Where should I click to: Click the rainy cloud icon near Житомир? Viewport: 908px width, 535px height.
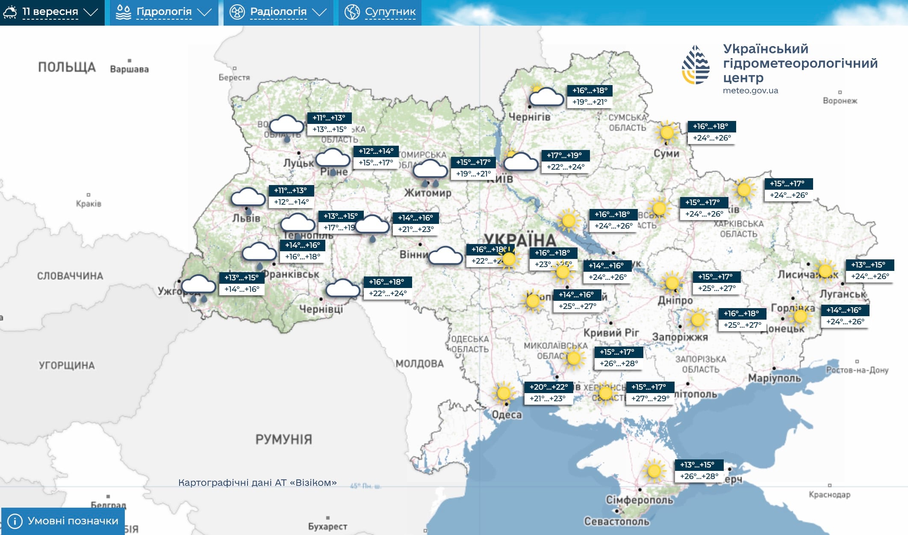pyautogui.click(x=430, y=173)
